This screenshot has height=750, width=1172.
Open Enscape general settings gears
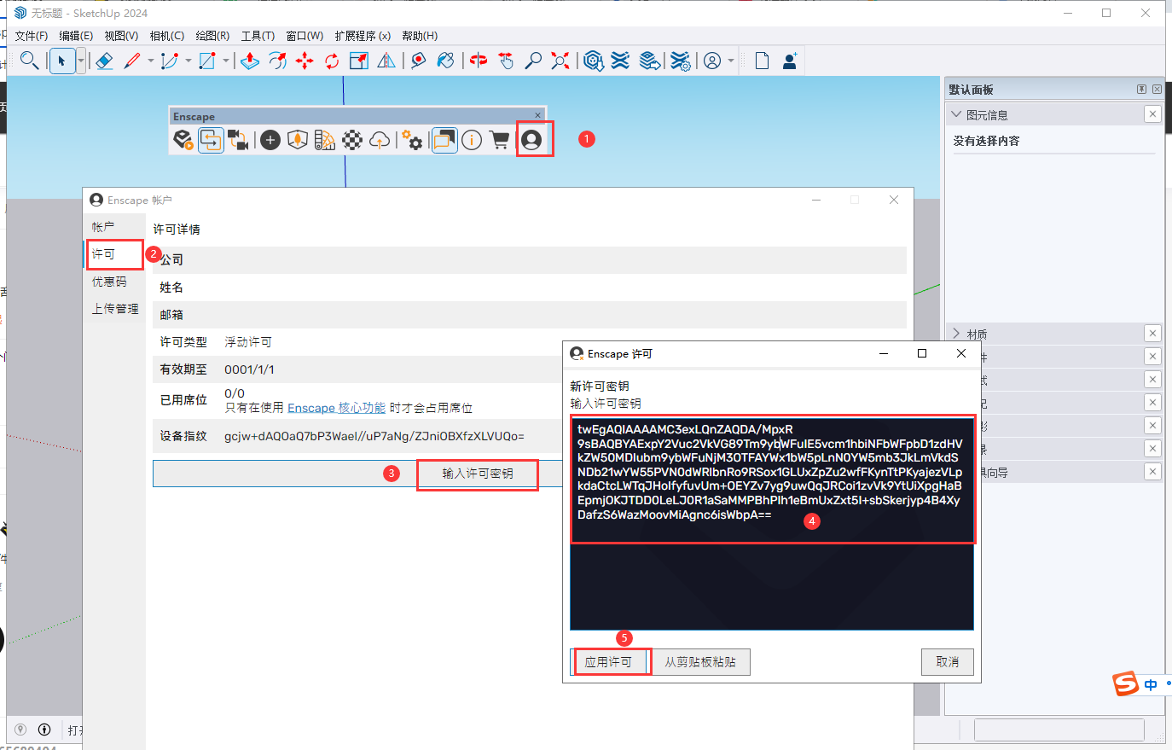point(413,140)
